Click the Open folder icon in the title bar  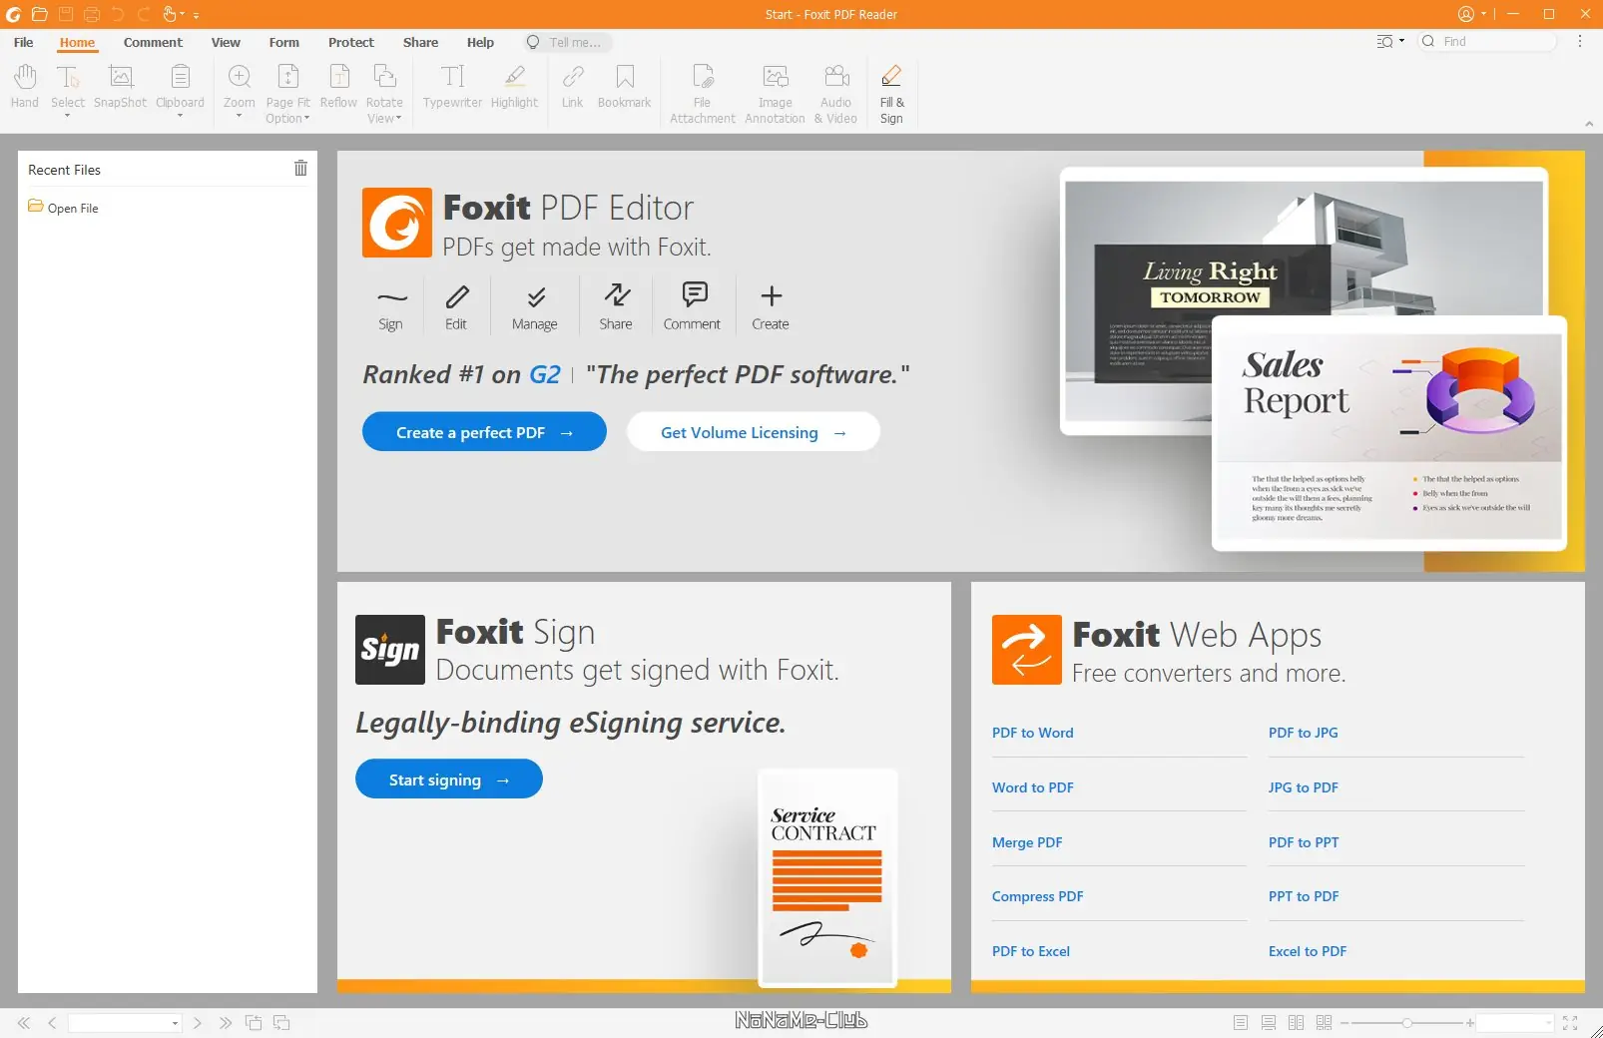pos(39,14)
